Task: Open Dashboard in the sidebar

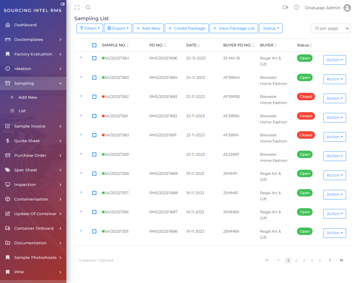Action: (25, 25)
